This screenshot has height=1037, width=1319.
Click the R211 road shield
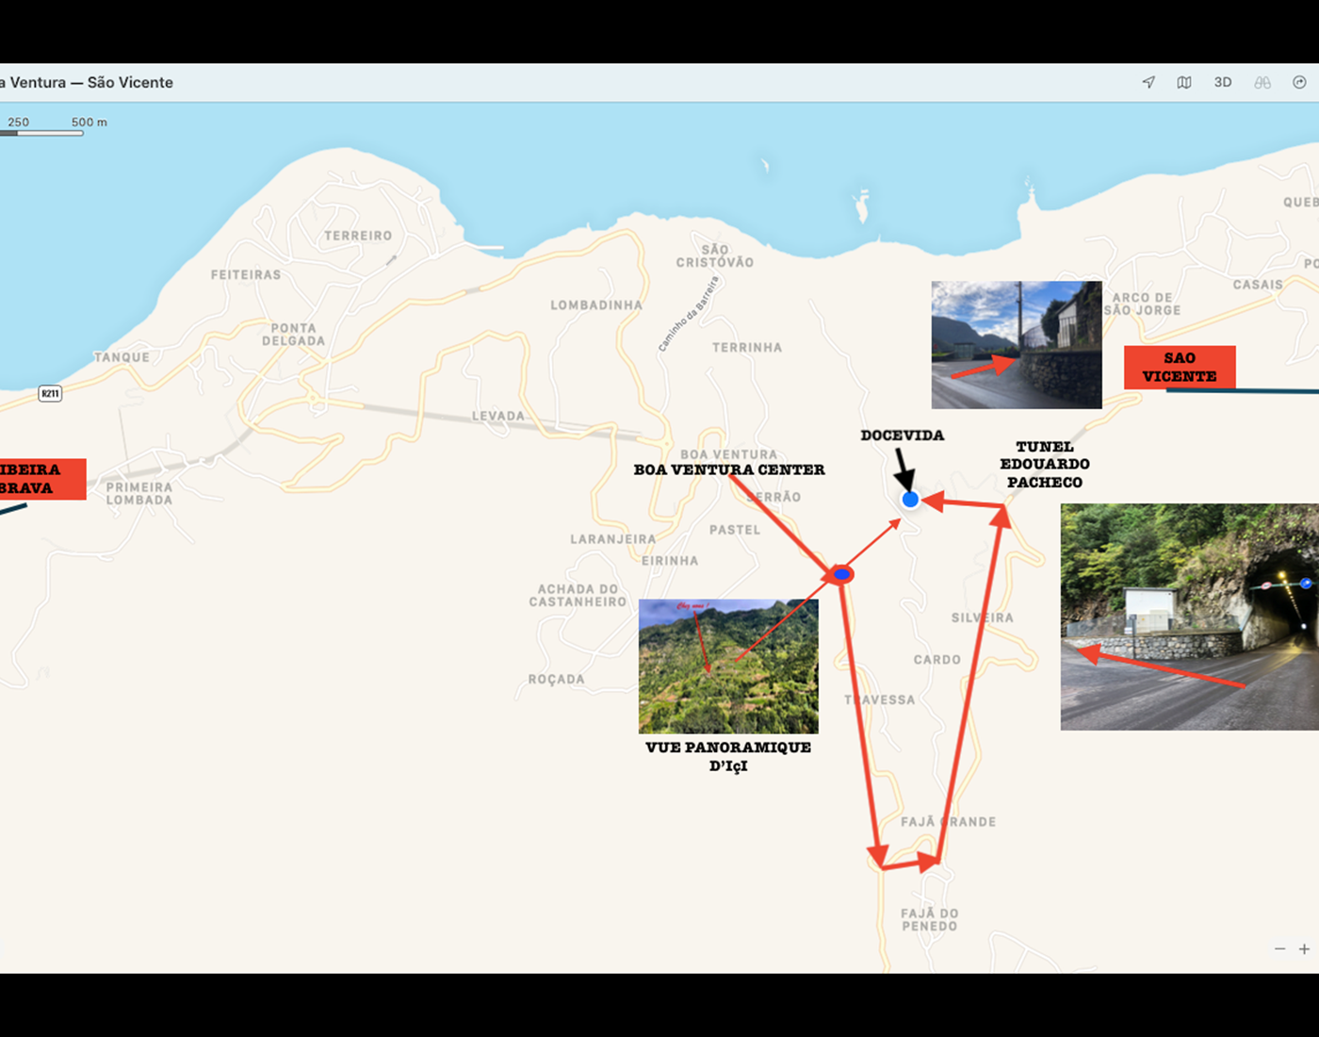tap(50, 393)
